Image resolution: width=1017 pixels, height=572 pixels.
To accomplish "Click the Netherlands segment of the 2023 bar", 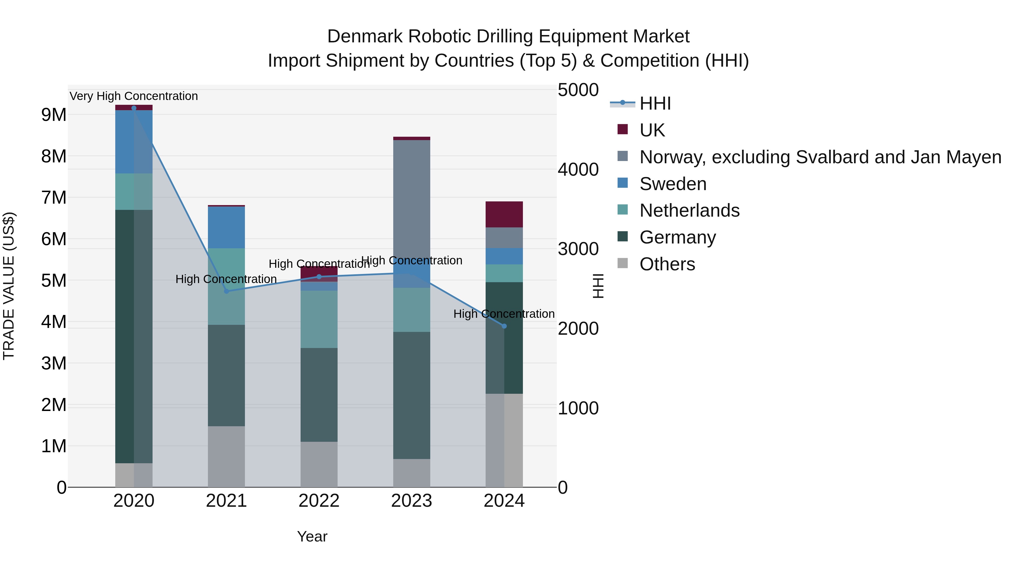I will (x=412, y=310).
